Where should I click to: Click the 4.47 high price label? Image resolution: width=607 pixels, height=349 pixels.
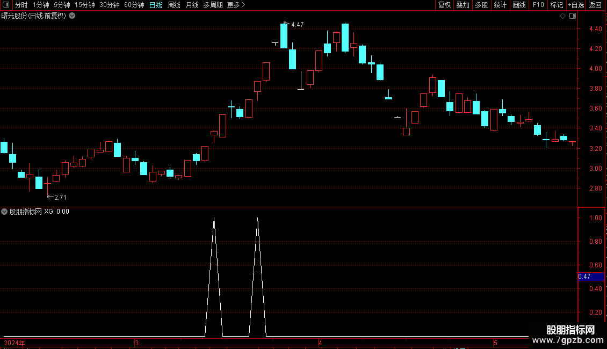point(297,24)
